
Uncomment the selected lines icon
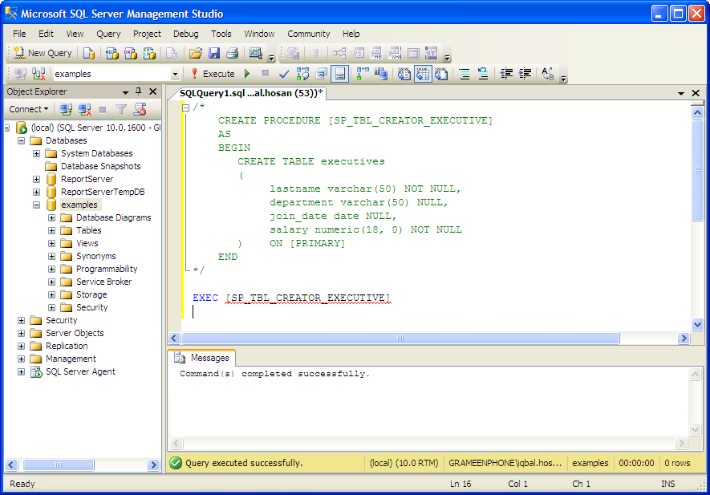click(x=483, y=73)
